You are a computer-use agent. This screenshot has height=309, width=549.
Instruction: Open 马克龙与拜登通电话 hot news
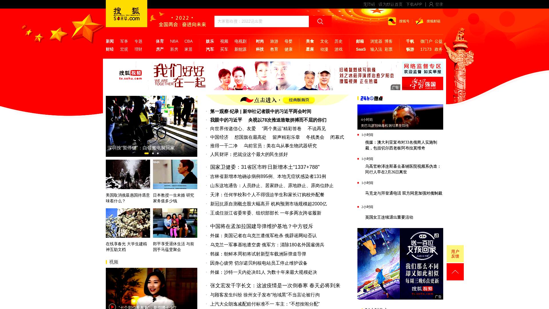click(403, 193)
